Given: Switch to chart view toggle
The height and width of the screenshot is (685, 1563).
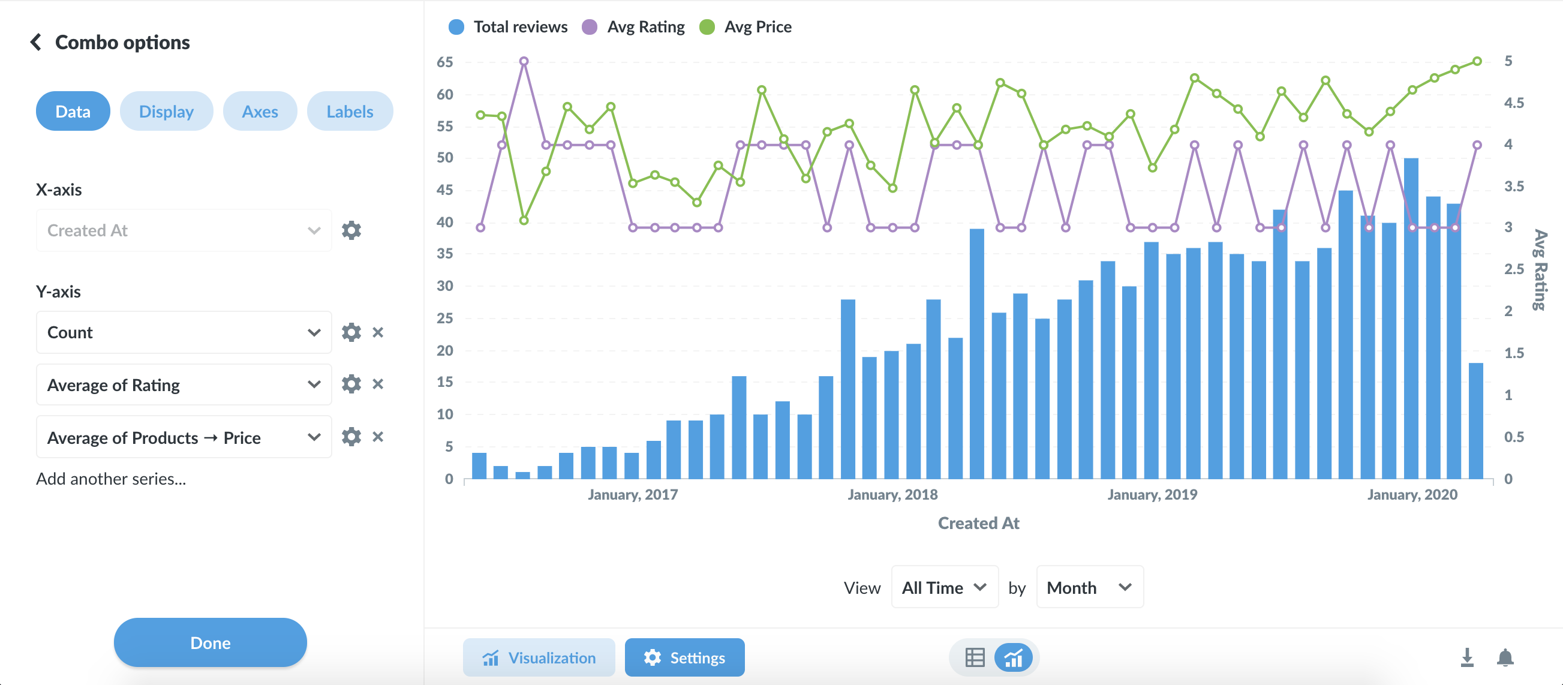Looking at the screenshot, I should 1013,657.
